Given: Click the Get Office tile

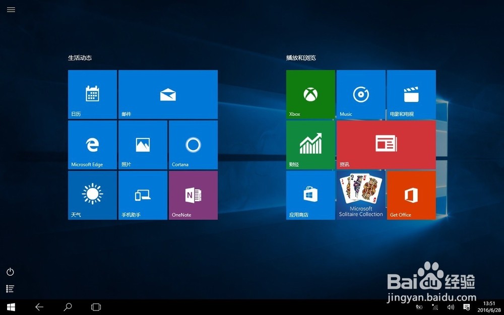Looking at the screenshot, I should coord(411,195).
